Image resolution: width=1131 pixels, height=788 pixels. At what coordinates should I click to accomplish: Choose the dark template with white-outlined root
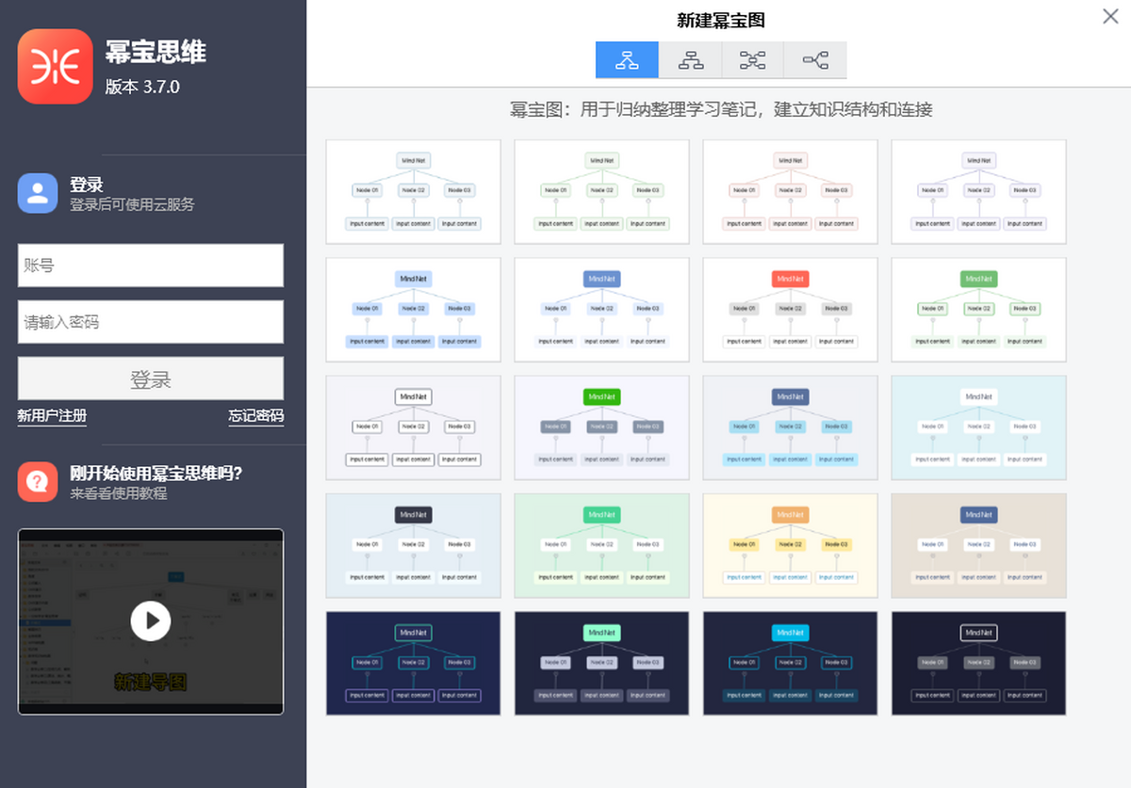pos(978,663)
